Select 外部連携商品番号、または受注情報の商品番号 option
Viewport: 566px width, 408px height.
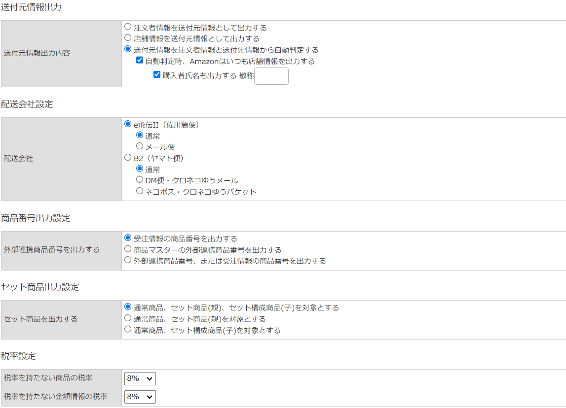point(128,260)
